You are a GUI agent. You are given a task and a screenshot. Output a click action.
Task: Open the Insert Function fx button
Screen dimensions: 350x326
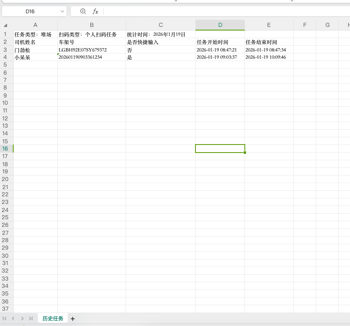click(95, 11)
